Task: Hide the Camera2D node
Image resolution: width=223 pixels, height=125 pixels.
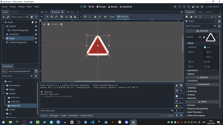Action: tap(36, 34)
